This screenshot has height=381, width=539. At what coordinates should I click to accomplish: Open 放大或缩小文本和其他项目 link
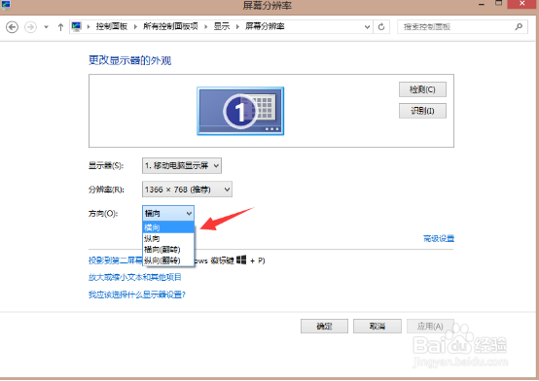coord(134,277)
